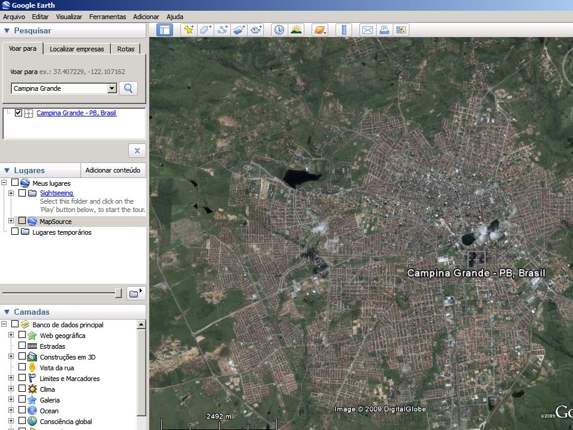Click the Ocean globe icon
The width and height of the screenshot is (573, 430).
point(32,411)
